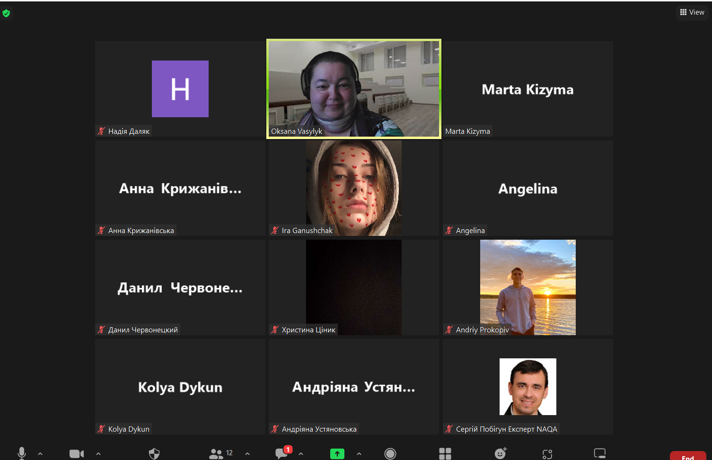Open the Reactions smiley icon
The image size is (712, 460).
(500, 453)
